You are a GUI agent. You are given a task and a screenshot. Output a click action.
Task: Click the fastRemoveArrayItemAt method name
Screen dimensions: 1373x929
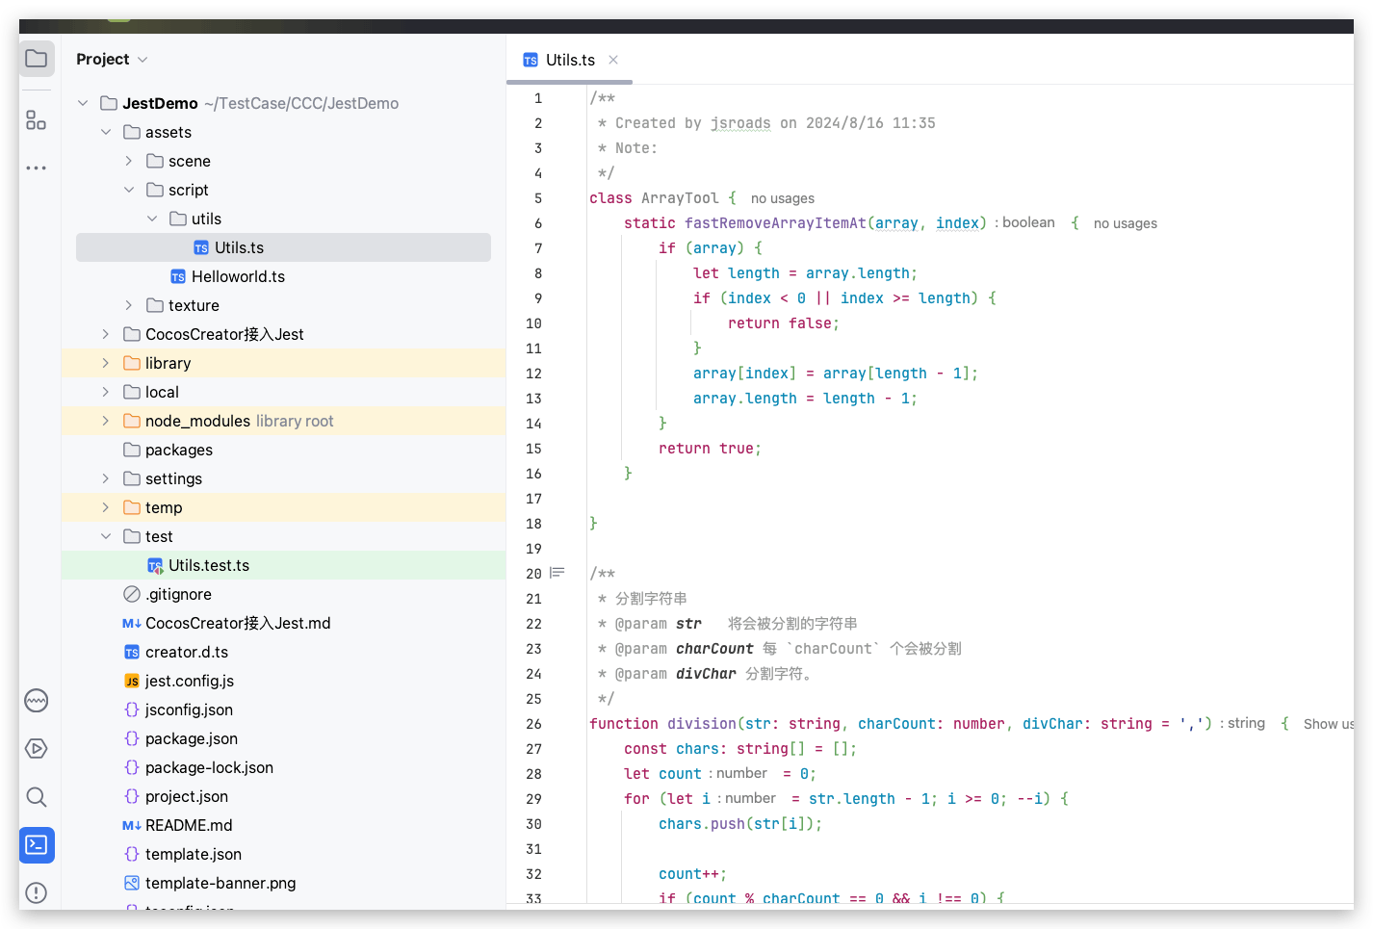click(775, 223)
